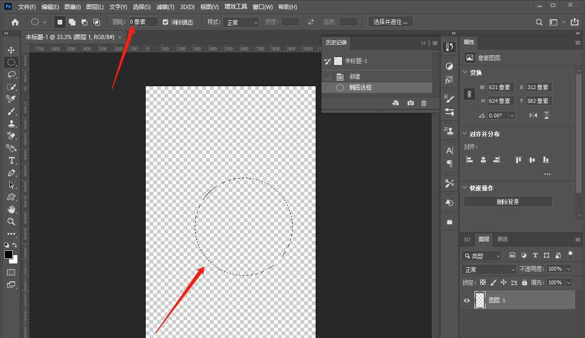Open the 窗口(W) menu

[263, 7]
